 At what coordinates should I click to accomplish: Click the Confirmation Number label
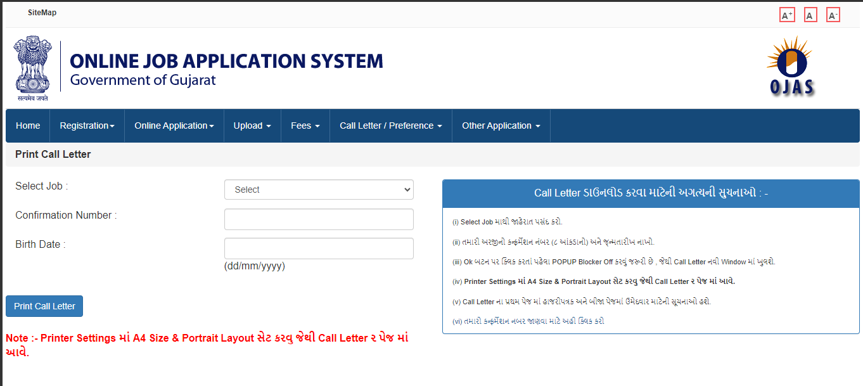point(66,216)
